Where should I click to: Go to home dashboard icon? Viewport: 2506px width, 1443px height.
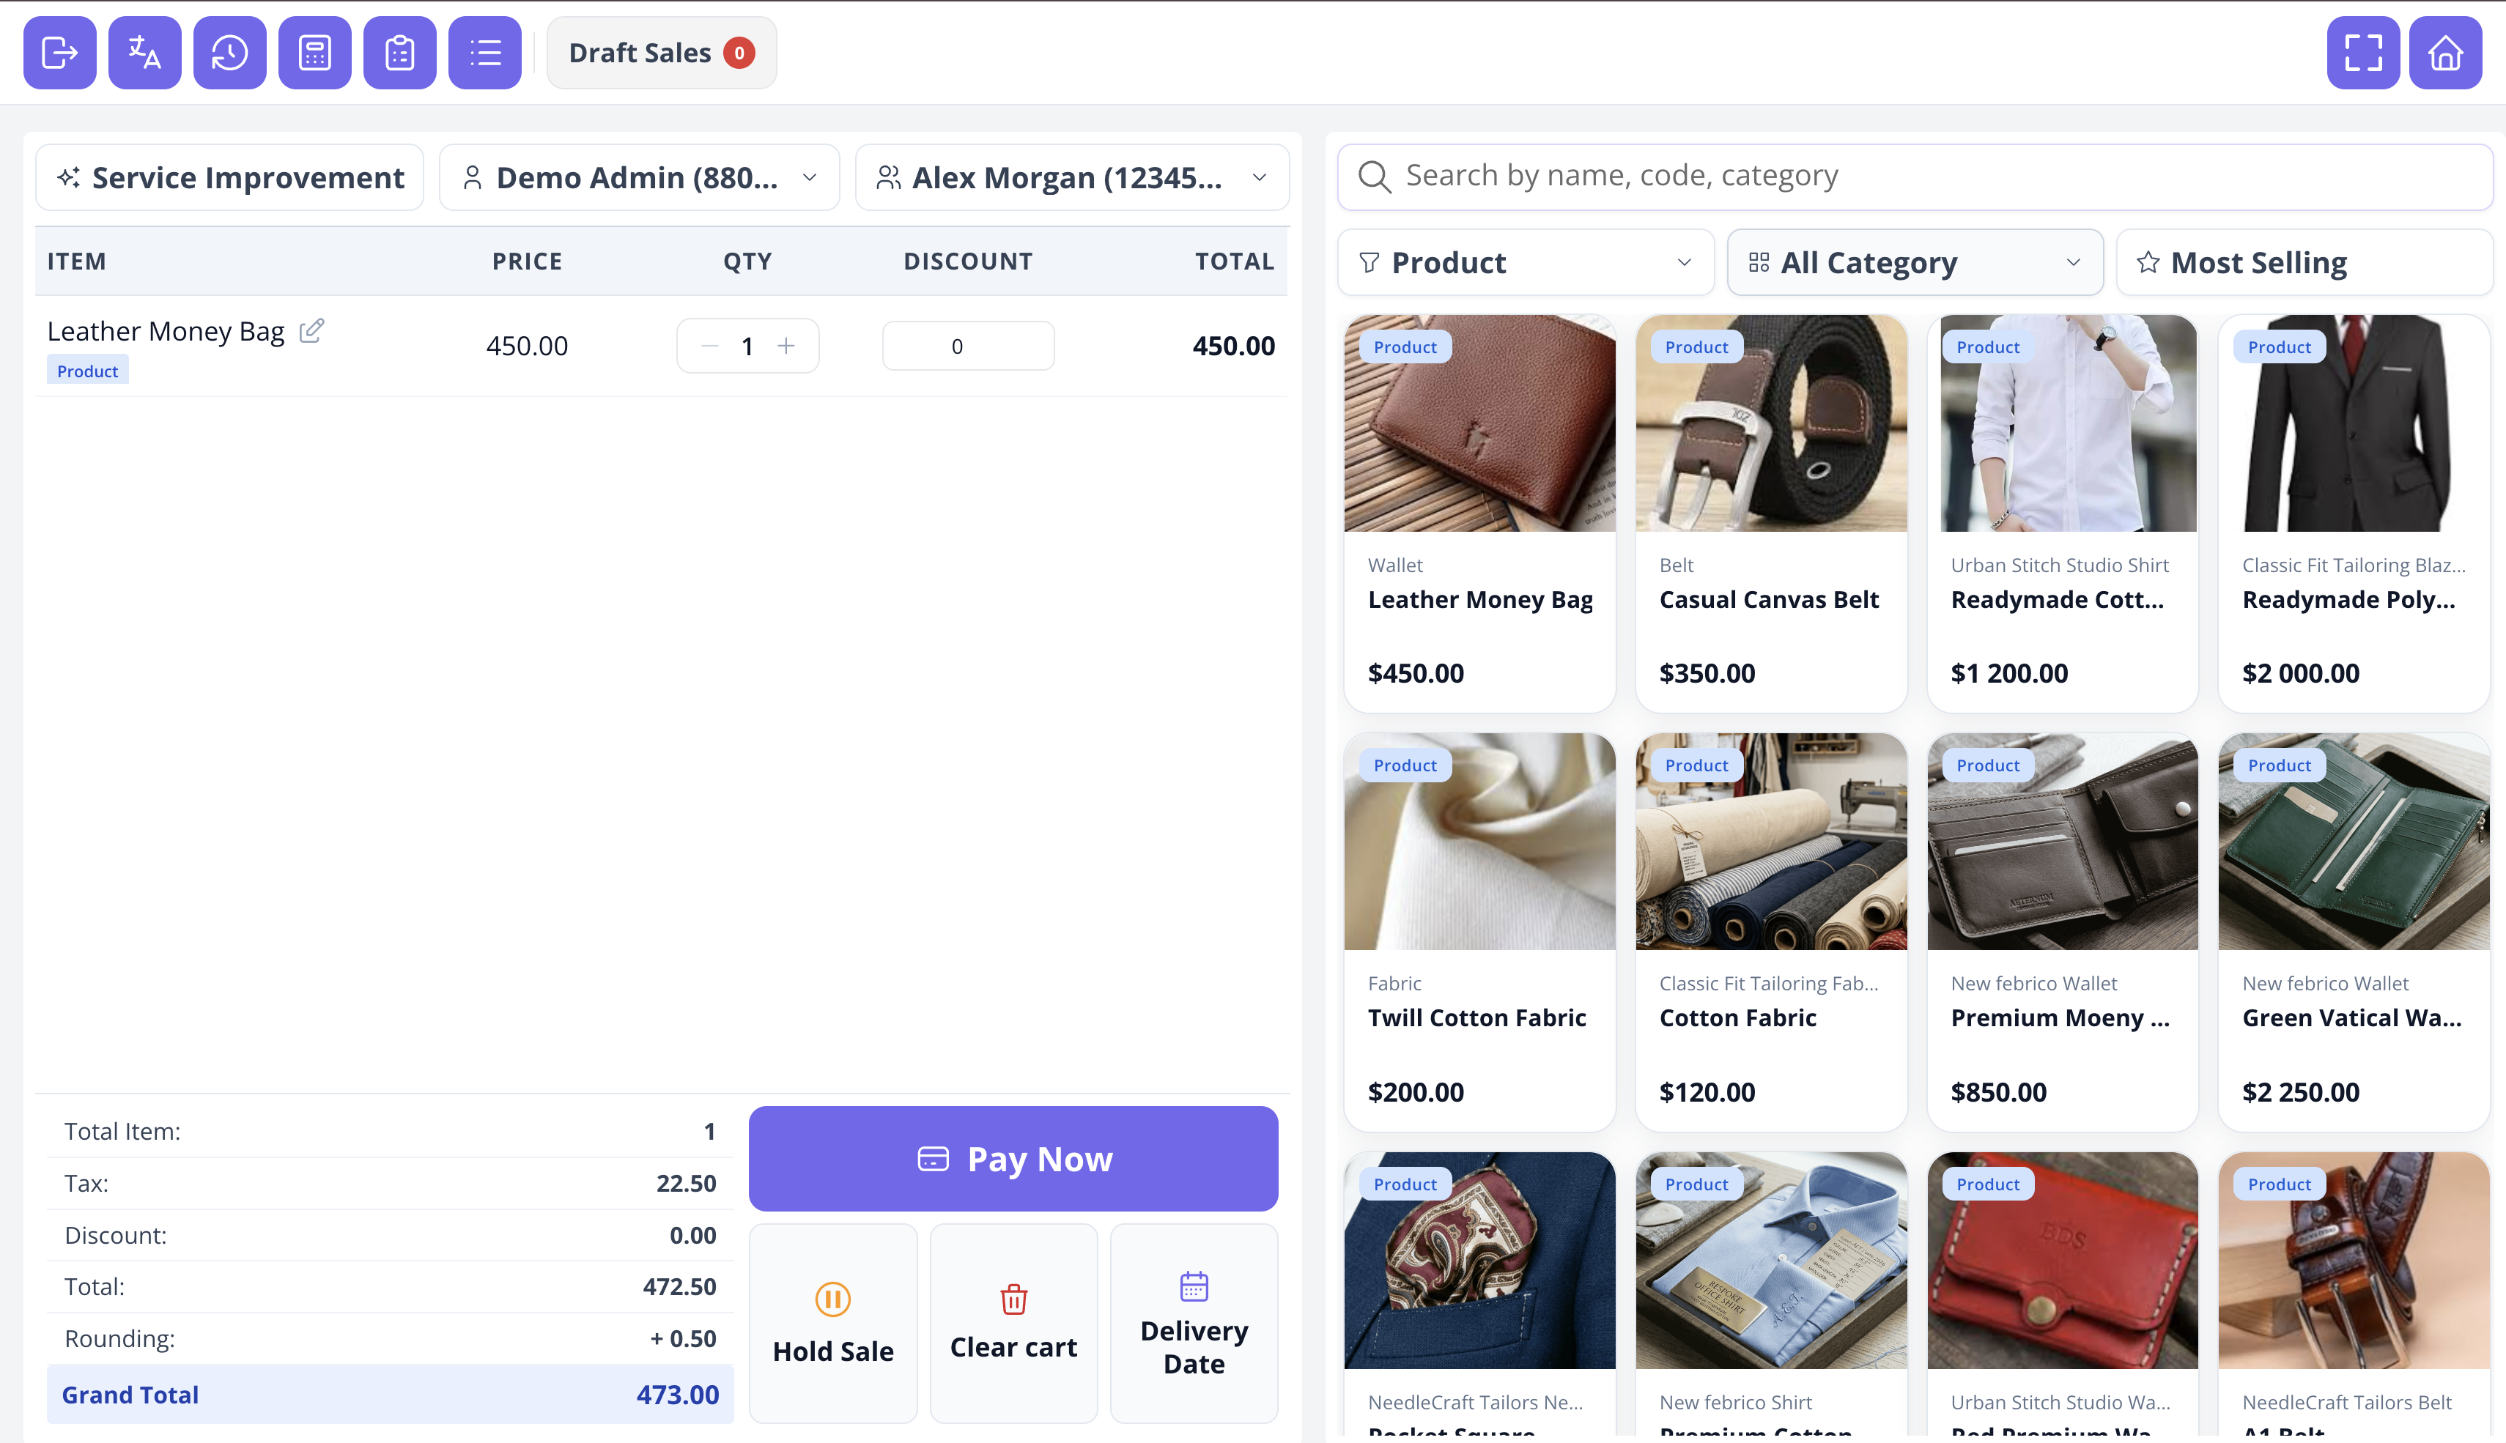coord(2445,53)
